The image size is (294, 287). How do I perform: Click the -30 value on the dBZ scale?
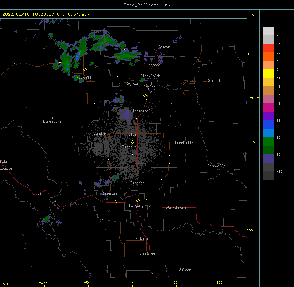click(x=279, y=180)
